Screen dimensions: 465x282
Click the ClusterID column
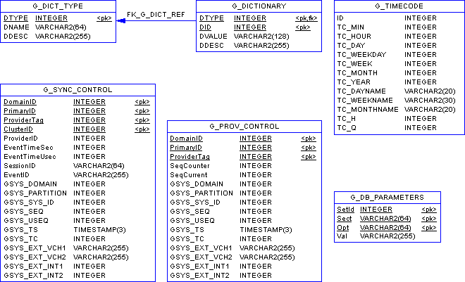[x=18, y=129]
